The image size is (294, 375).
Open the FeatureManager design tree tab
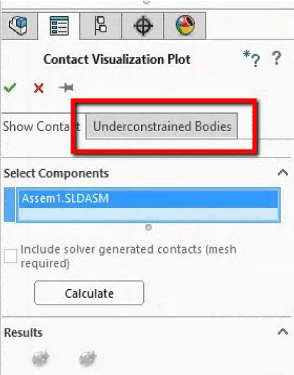[19, 26]
